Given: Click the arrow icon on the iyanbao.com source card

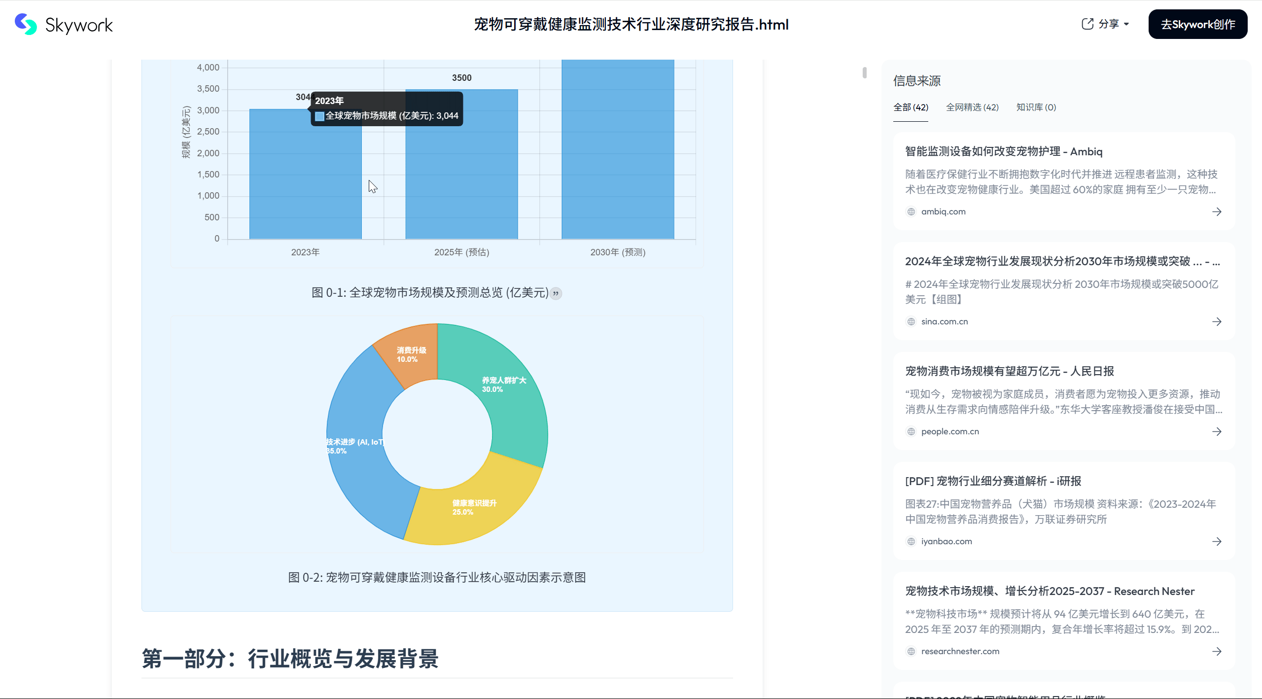Looking at the screenshot, I should [x=1217, y=541].
